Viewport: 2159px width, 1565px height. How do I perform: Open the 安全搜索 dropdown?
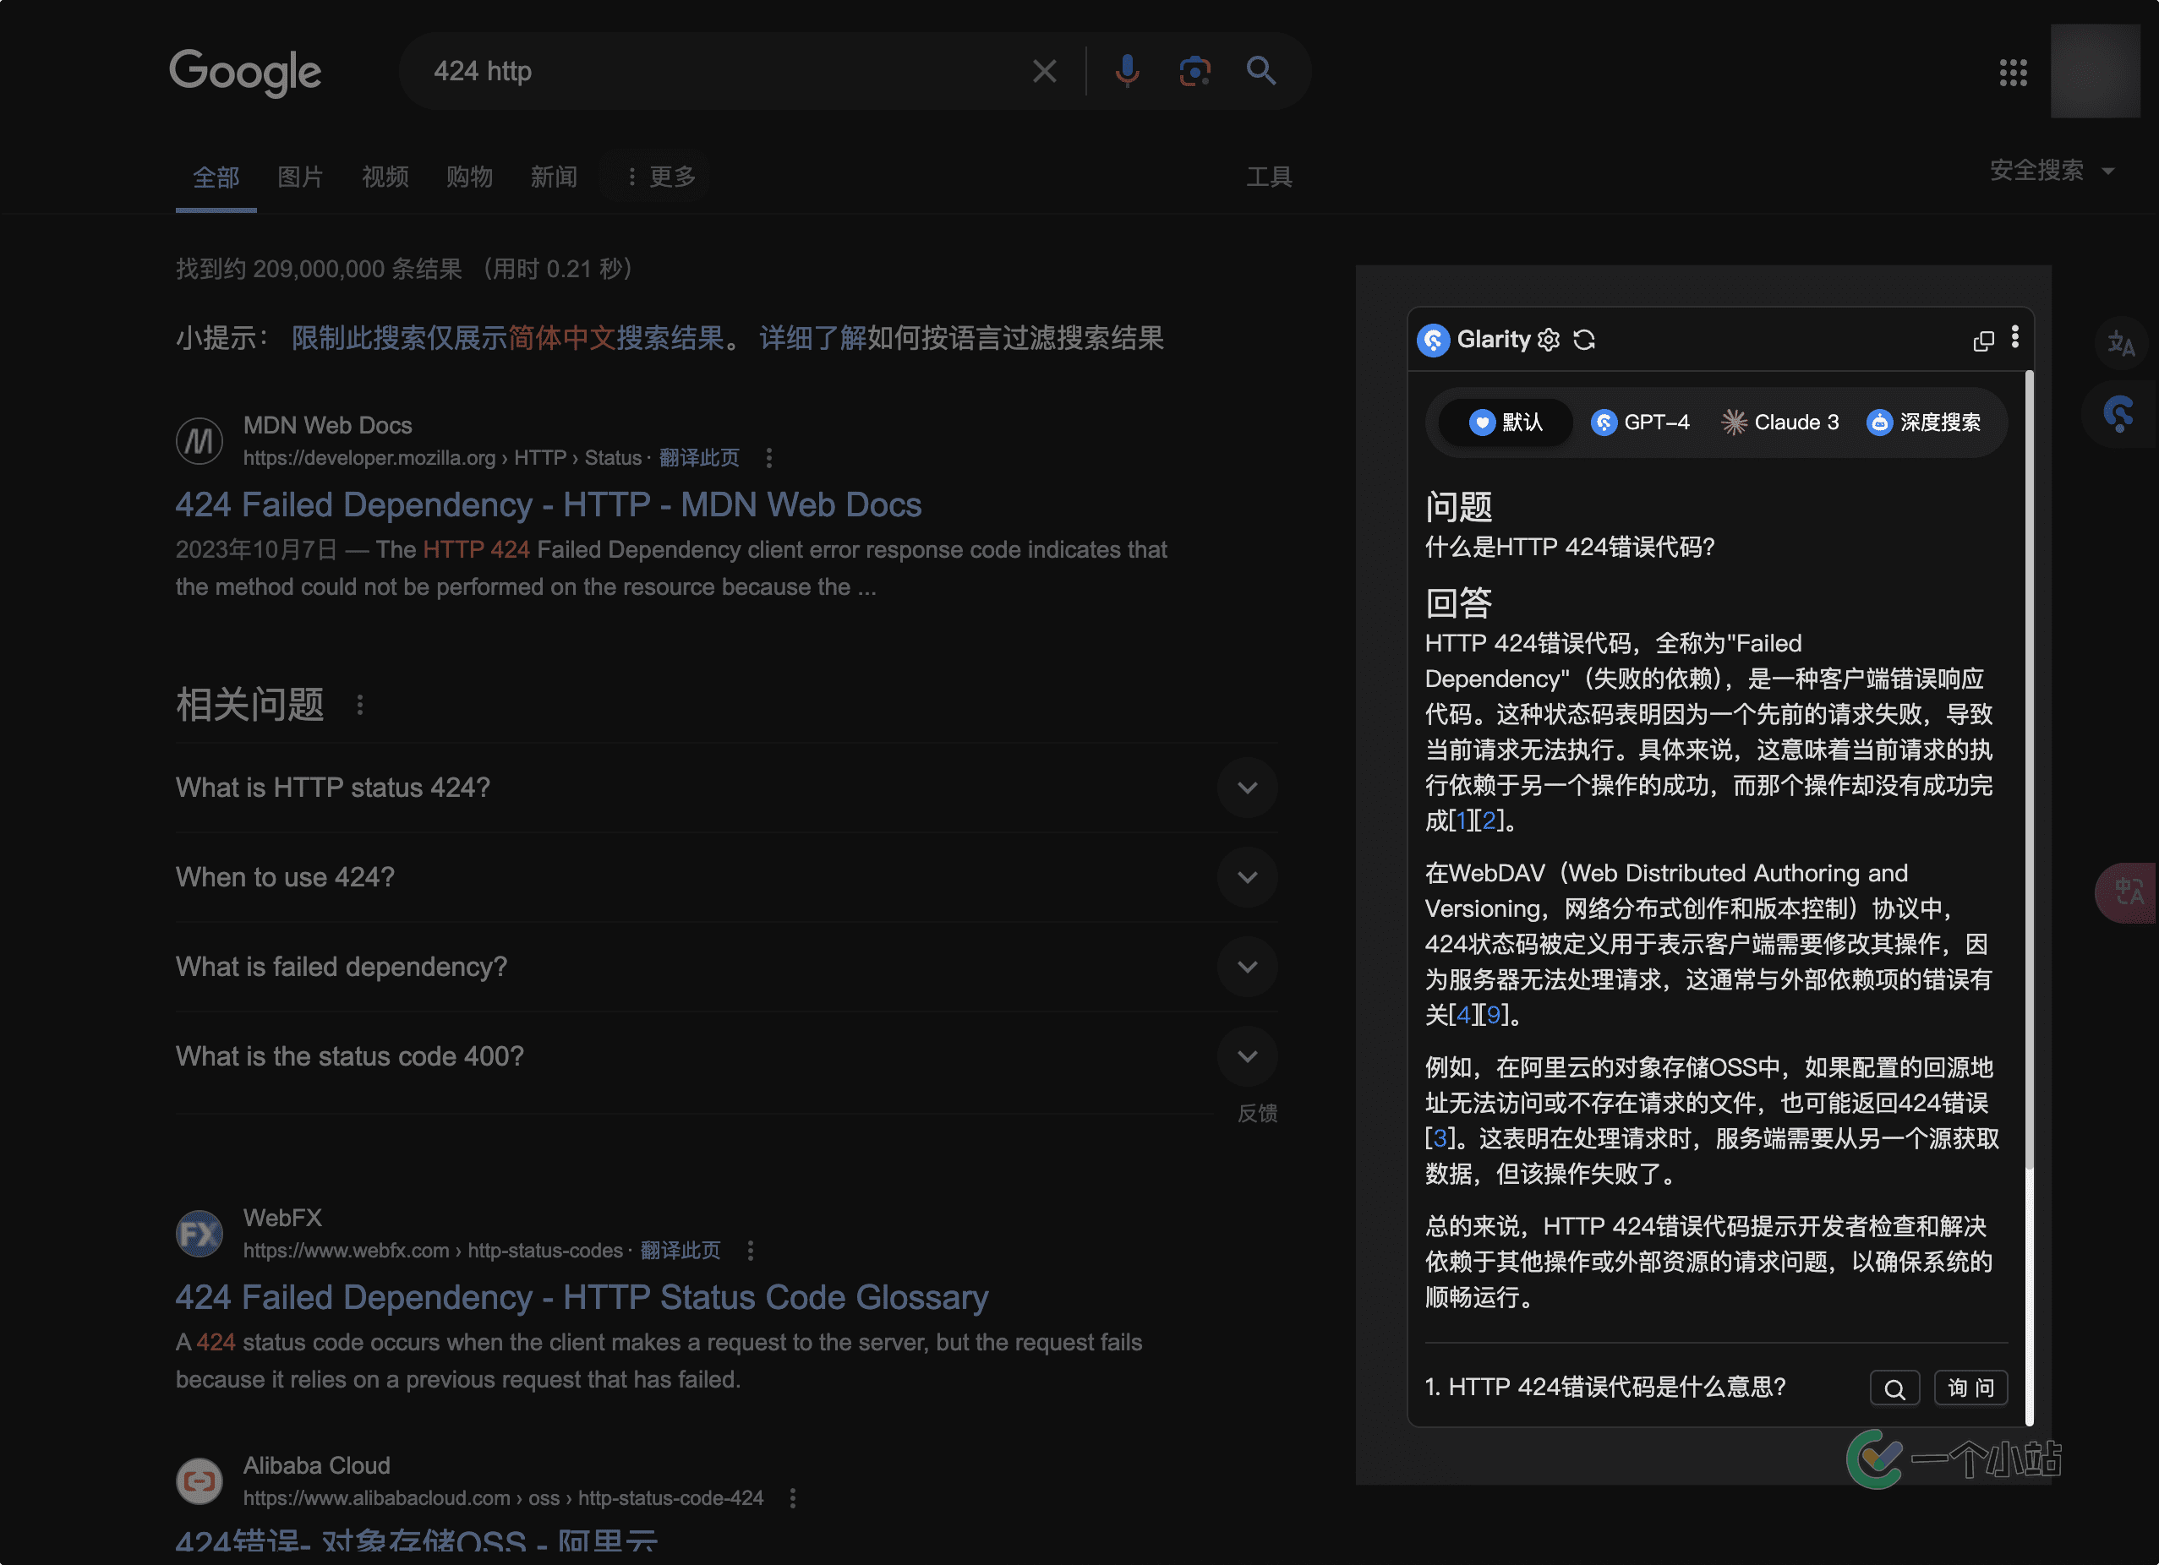pyautogui.click(x=2052, y=172)
